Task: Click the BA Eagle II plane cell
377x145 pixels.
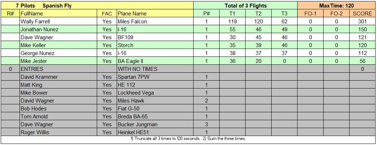Action: pyautogui.click(x=155, y=61)
